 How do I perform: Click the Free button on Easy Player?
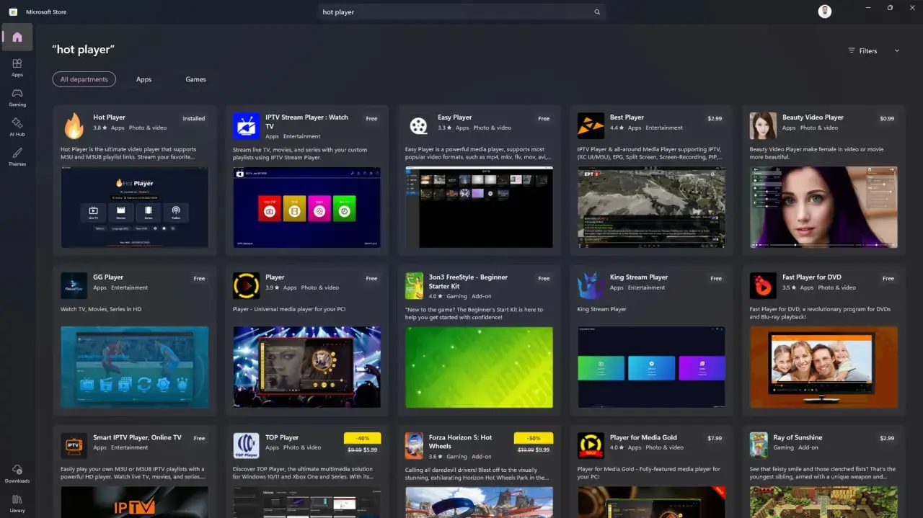(x=544, y=118)
